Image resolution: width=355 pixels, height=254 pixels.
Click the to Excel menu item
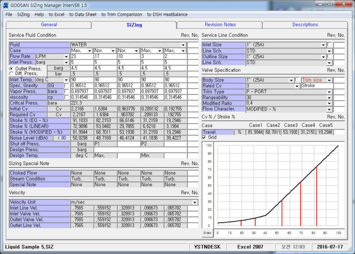click(56, 14)
